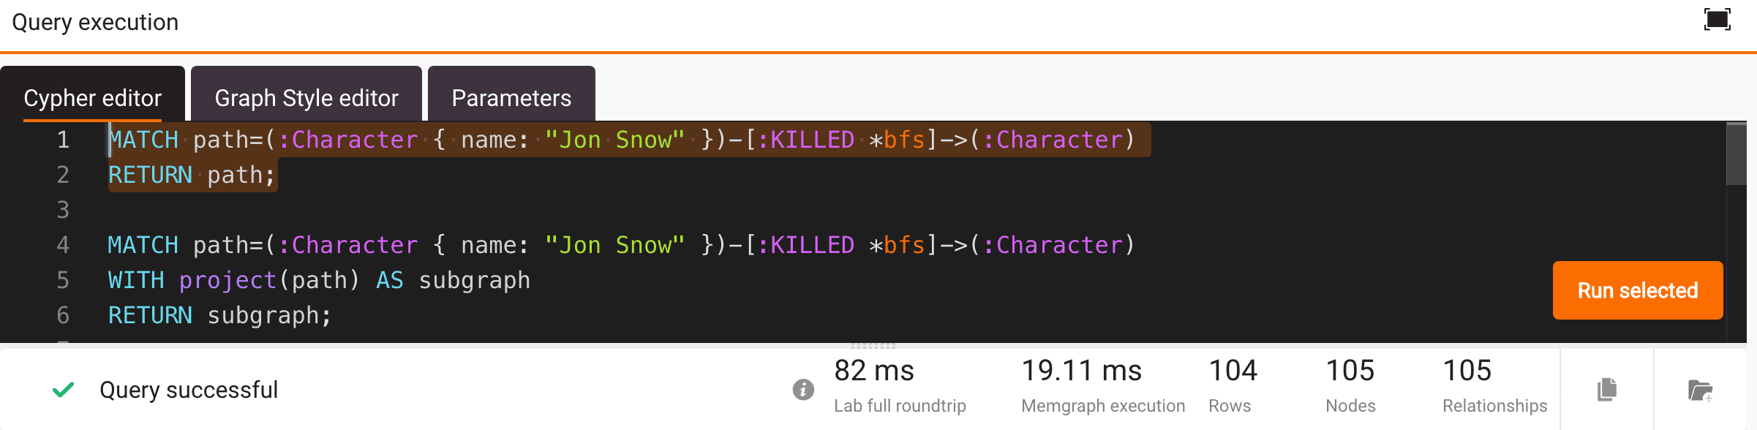
Task: Click the "Jon Snow" string on line 4
Action: (x=614, y=245)
